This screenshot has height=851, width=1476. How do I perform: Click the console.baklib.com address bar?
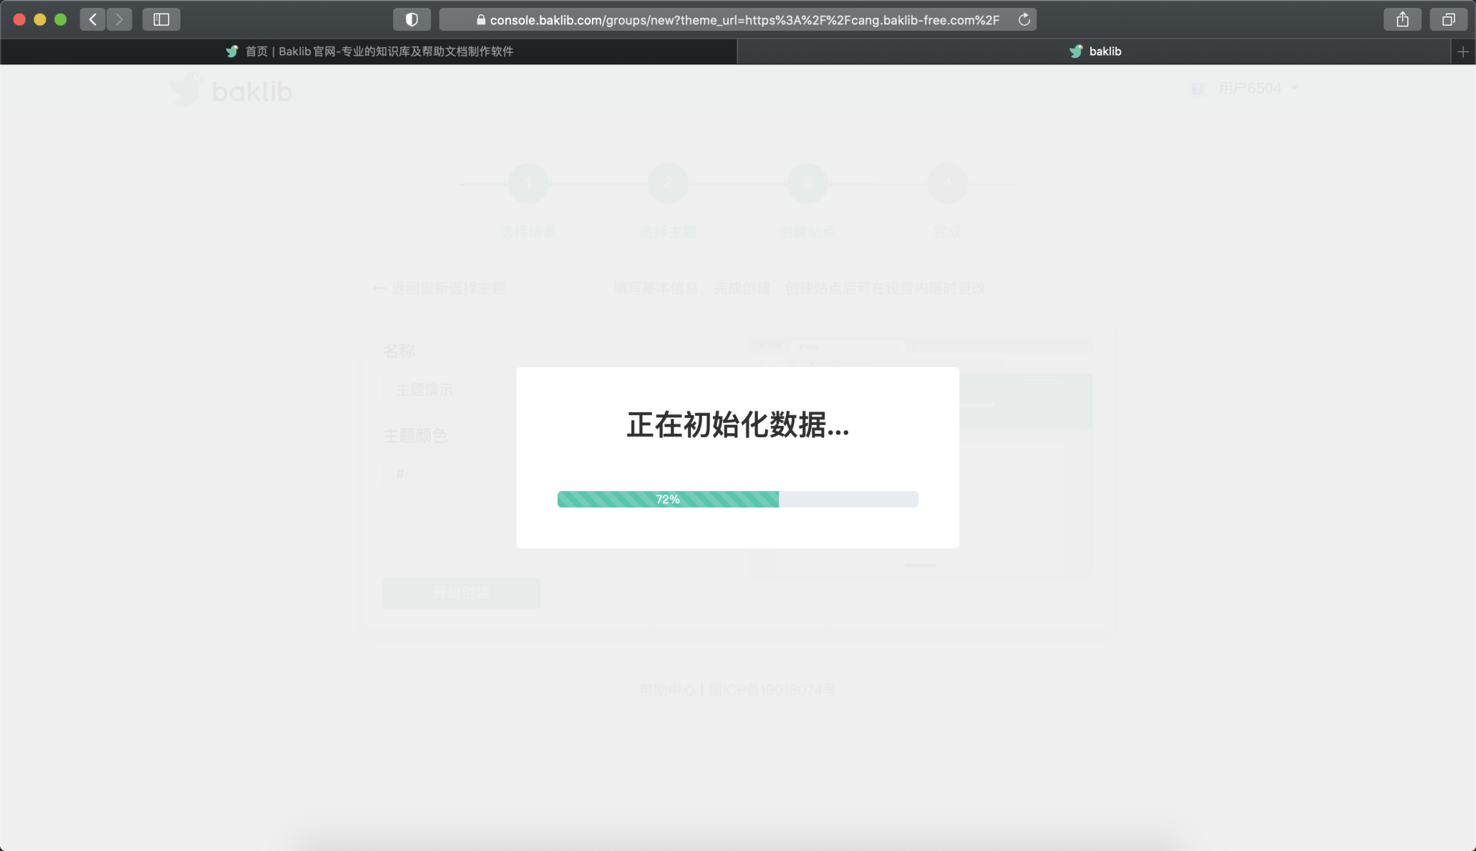(x=743, y=20)
